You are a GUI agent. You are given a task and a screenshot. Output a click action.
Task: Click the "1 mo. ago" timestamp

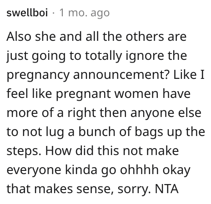(85, 13)
